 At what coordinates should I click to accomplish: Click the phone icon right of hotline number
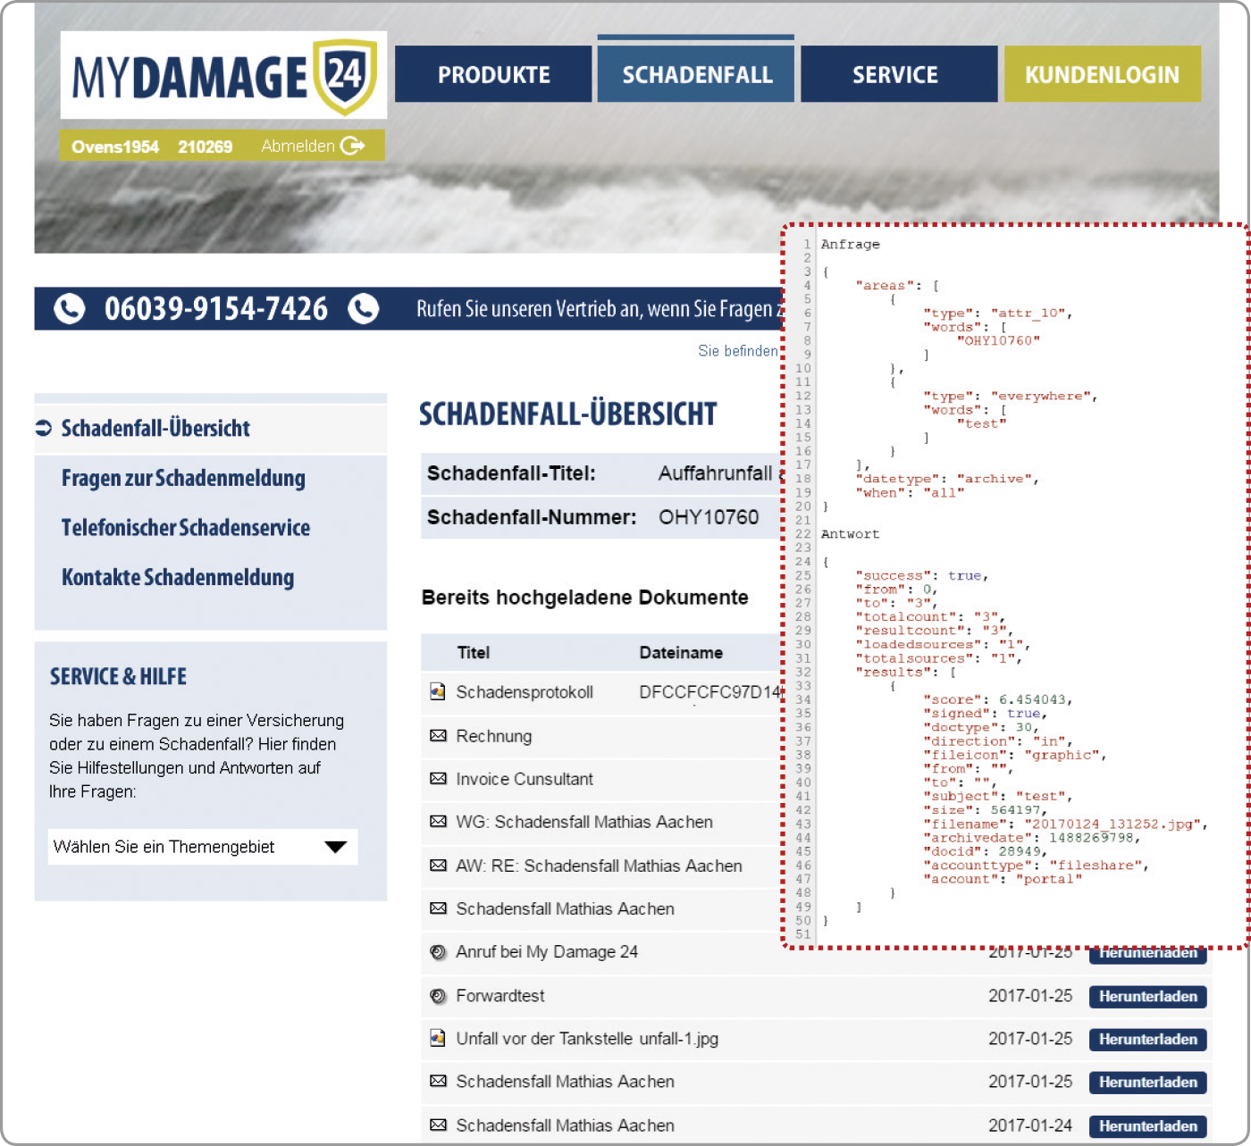[363, 309]
